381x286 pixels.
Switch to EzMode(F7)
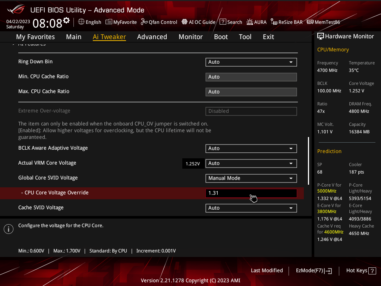[314, 270]
